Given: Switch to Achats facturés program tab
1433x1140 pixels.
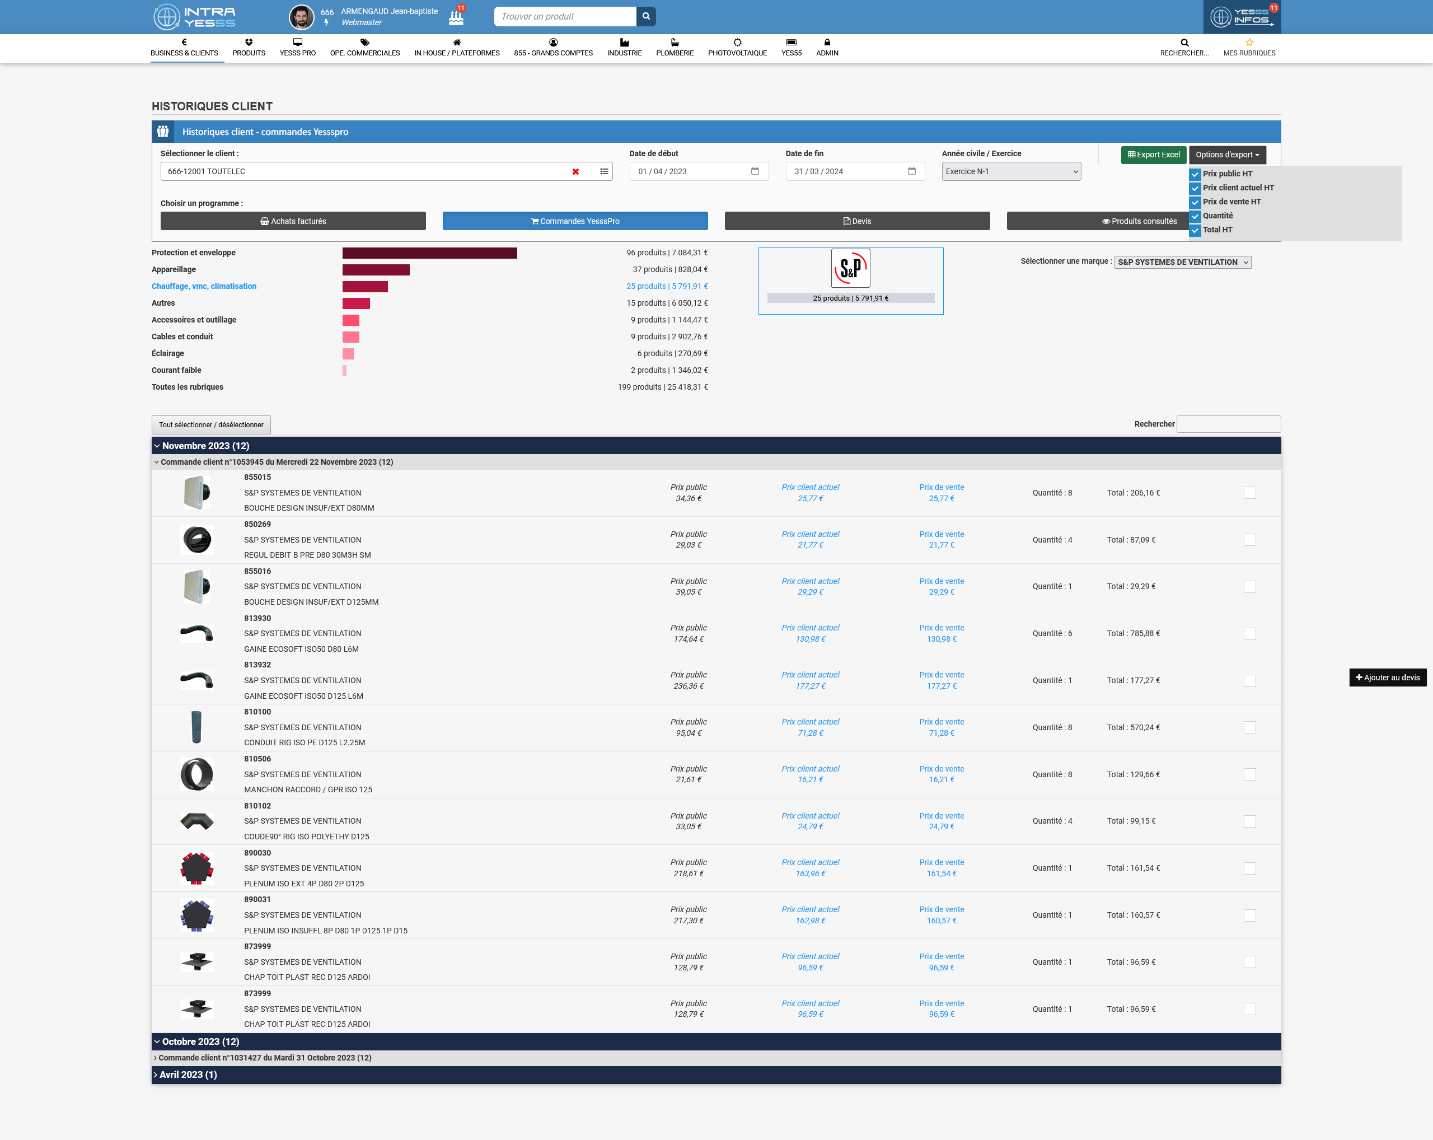Looking at the screenshot, I should (x=293, y=221).
